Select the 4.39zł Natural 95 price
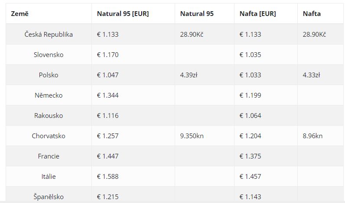345x203 pixels. click(x=189, y=75)
